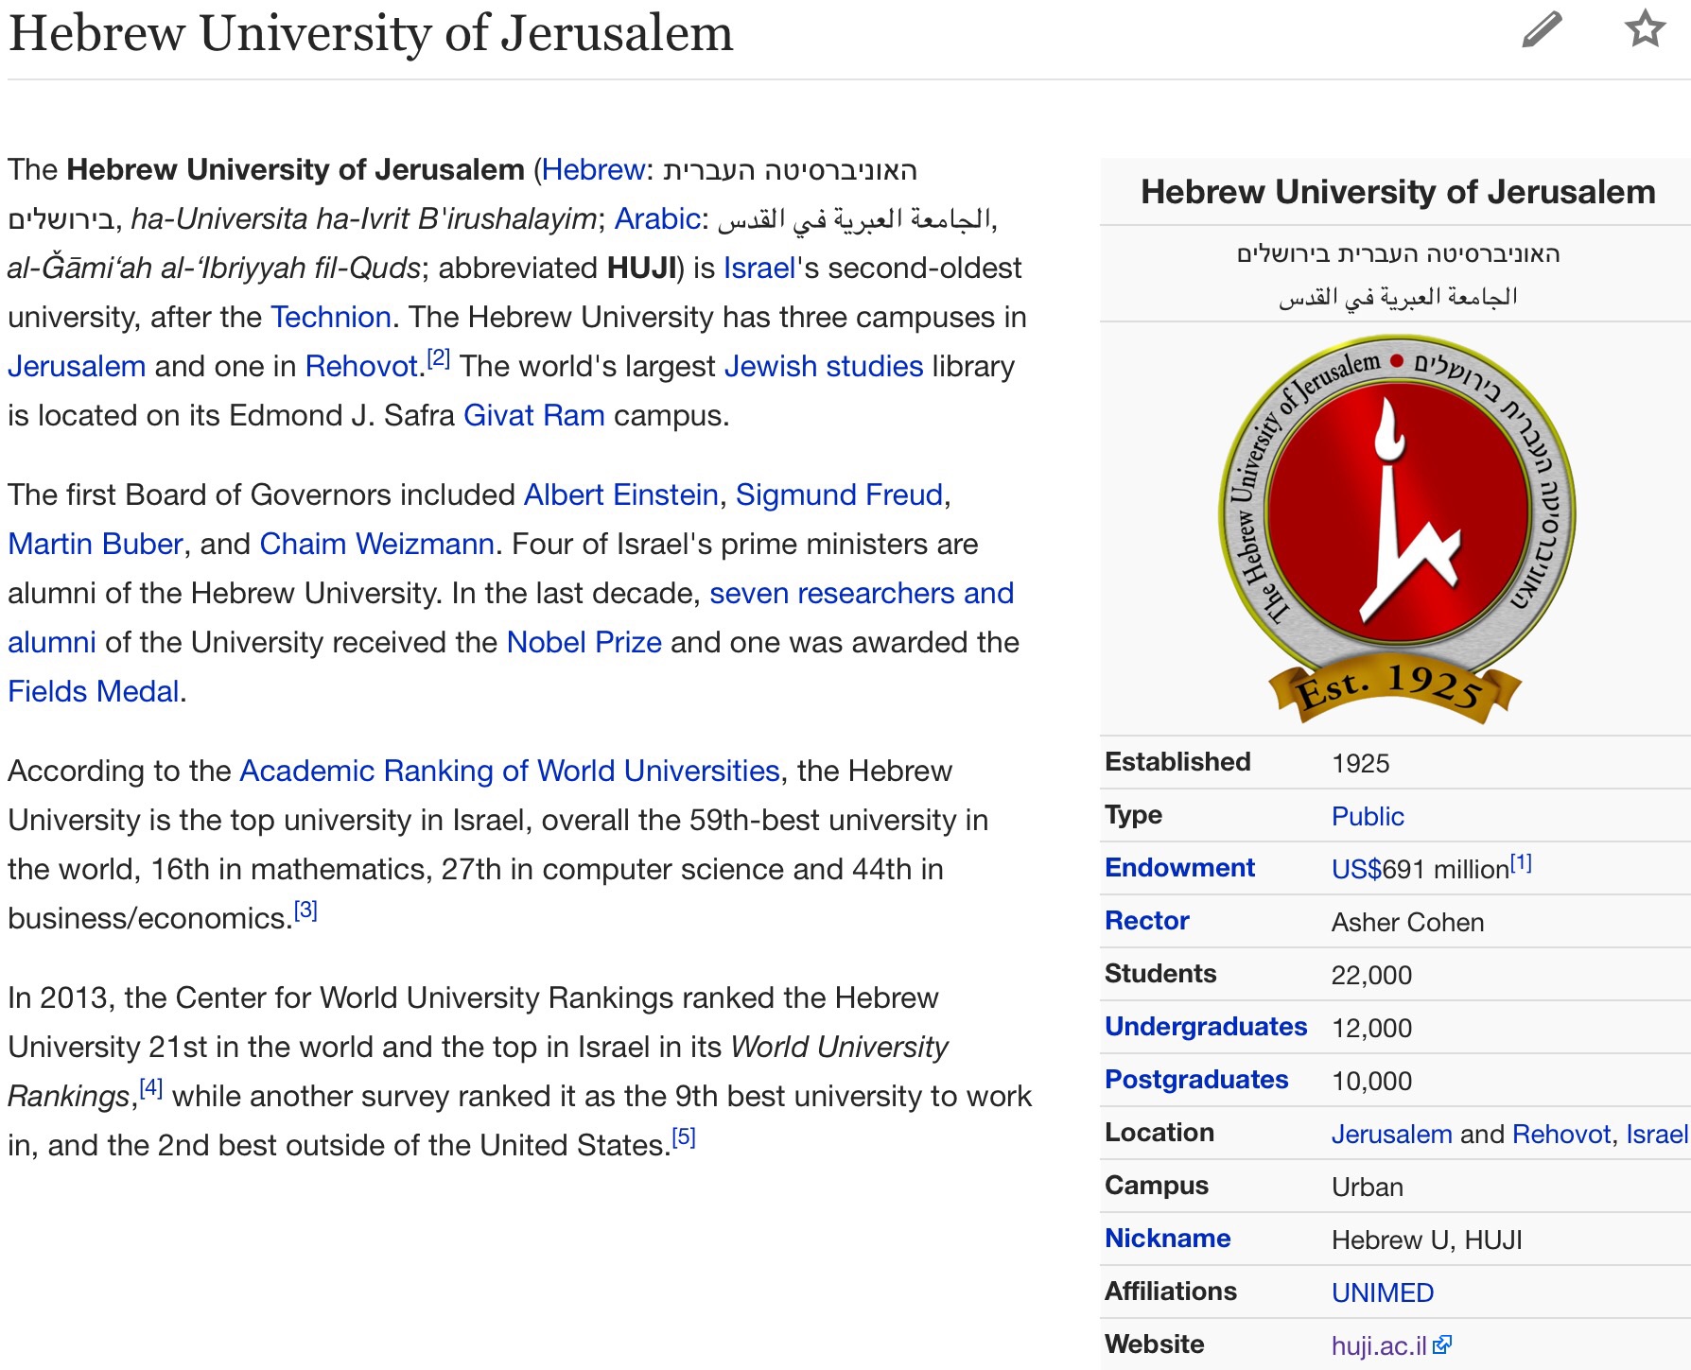Click the Website label in infobox

tap(1154, 1344)
